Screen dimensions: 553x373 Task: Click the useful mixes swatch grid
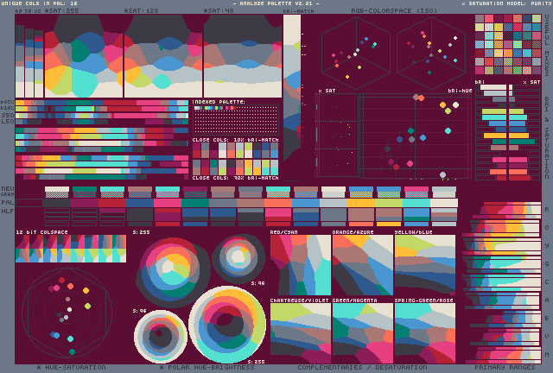508,44
